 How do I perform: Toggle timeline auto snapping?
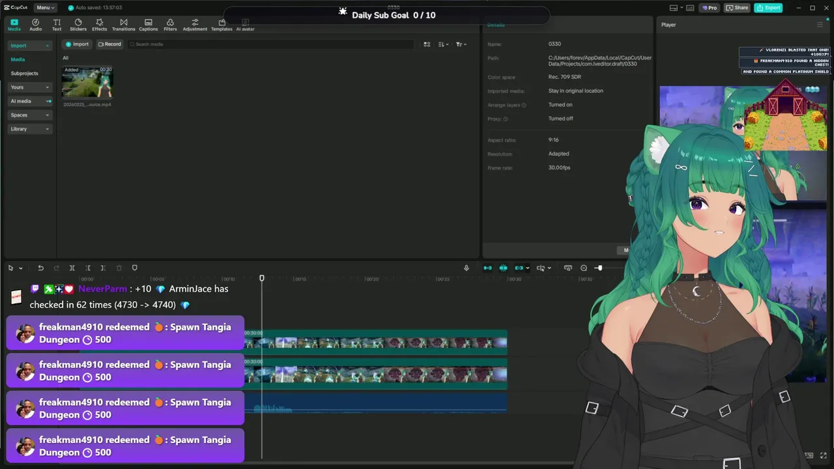click(x=503, y=268)
